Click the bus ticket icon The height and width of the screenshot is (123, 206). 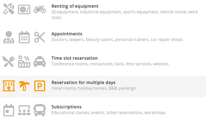click(x=40, y=110)
